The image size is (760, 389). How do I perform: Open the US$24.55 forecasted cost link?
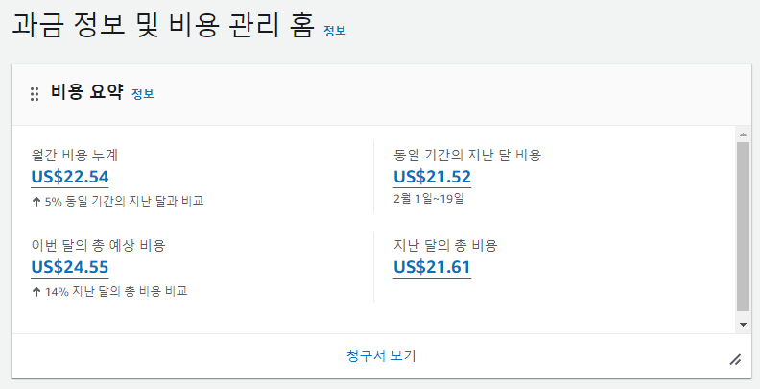70,267
